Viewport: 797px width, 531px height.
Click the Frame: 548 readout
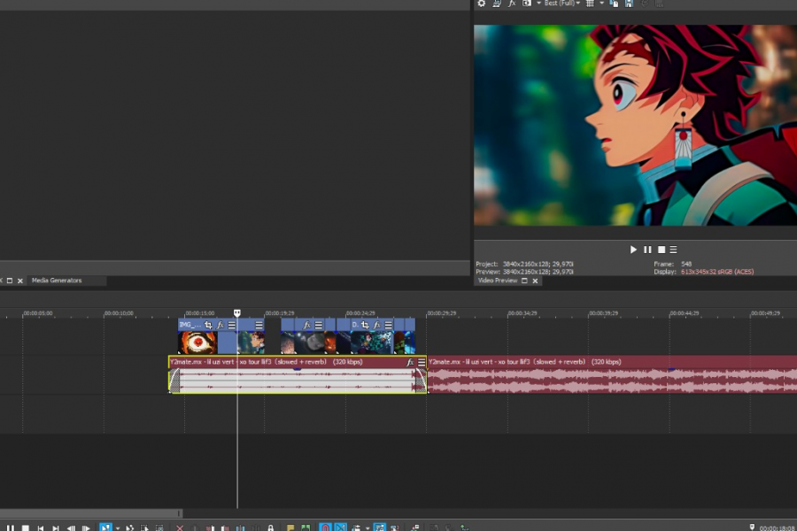pyautogui.click(x=672, y=264)
